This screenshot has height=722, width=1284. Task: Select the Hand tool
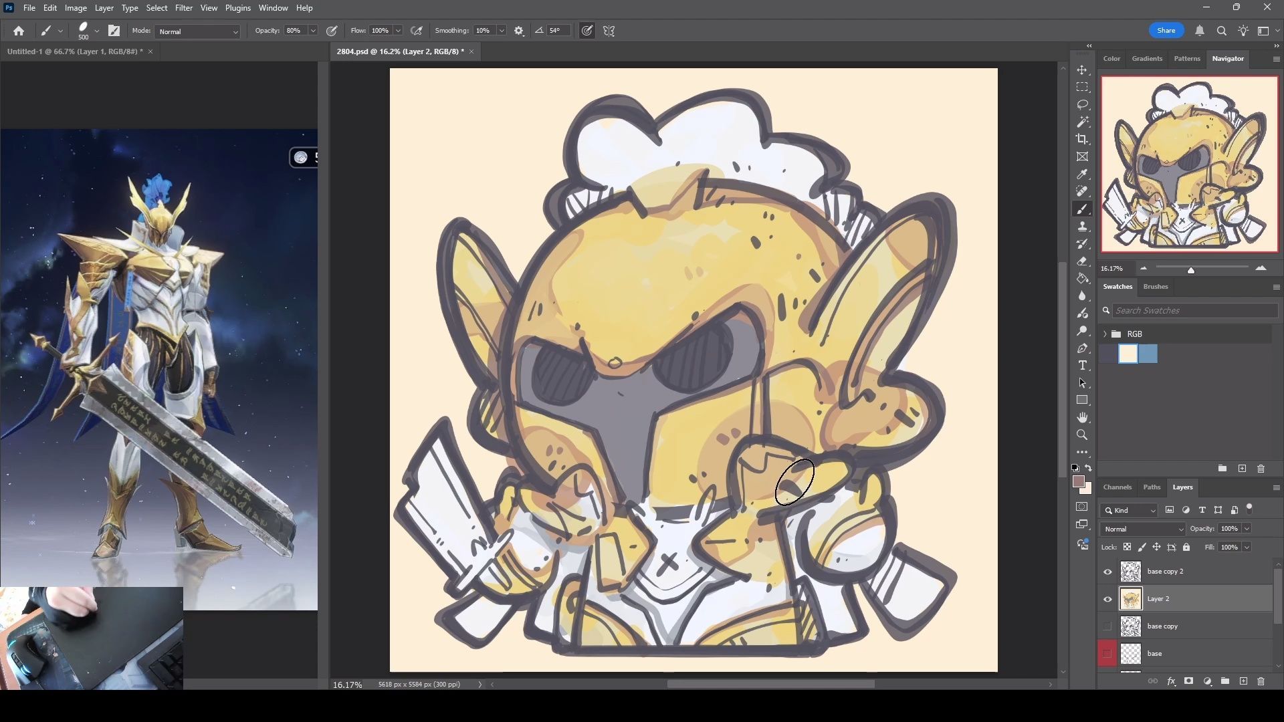[x=1082, y=417]
